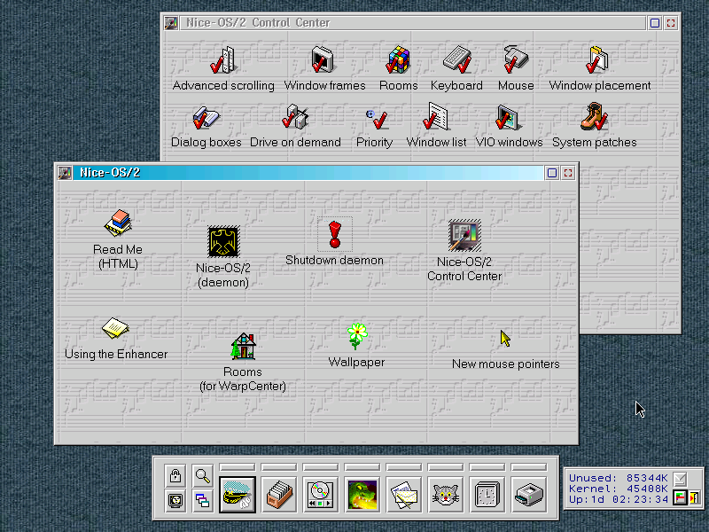Select the New mouse pointers icon
The height and width of the screenshot is (532, 709).
pyautogui.click(x=505, y=339)
